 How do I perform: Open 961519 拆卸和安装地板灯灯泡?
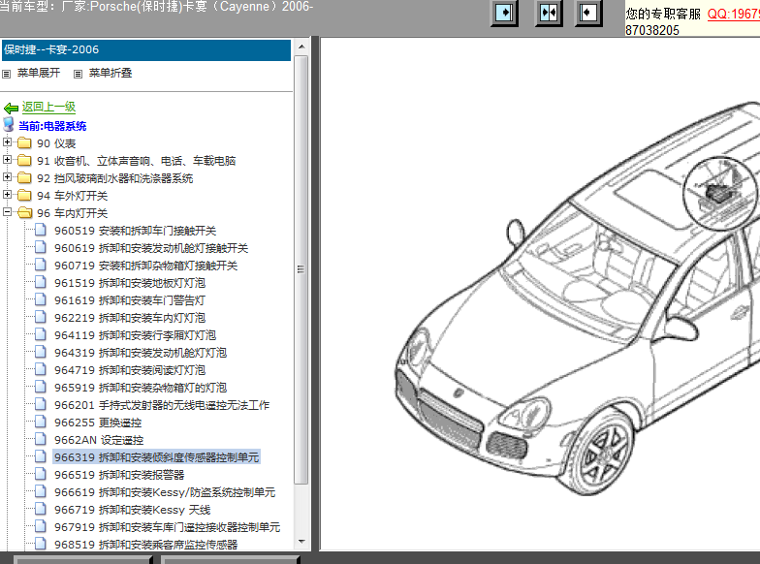pyautogui.click(x=130, y=283)
